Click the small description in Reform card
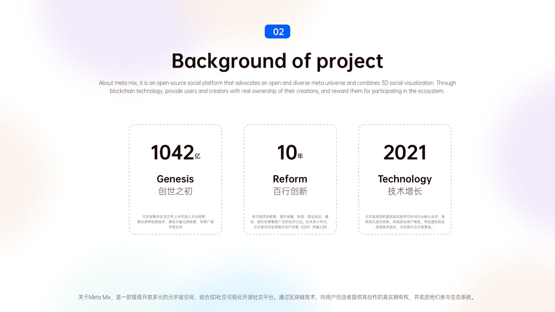The height and width of the screenshot is (312, 555). 290,221
